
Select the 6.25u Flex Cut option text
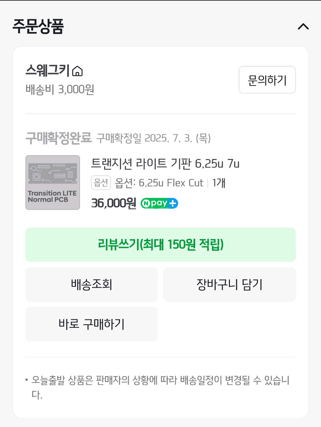(x=171, y=183)
